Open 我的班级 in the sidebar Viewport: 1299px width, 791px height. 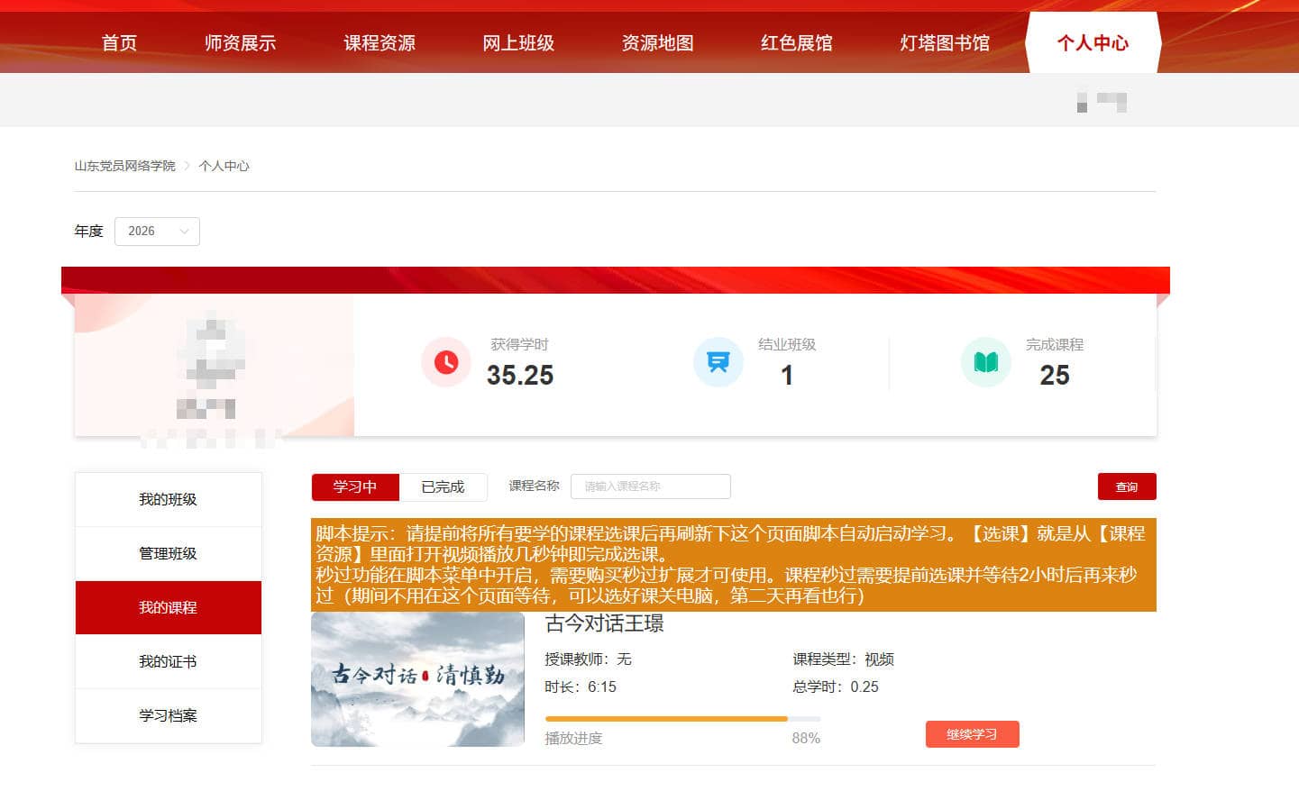pos(168,500)
